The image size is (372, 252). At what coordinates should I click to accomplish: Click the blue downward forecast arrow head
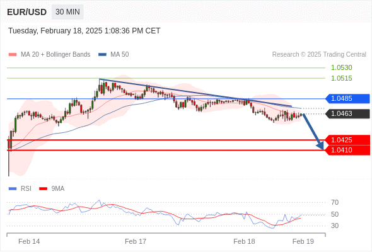[320, 146]
